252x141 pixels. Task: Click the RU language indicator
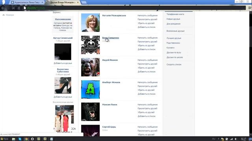[213, 139]
